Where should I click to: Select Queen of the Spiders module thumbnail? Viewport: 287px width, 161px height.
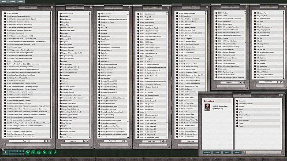click(x=207, y=107)
